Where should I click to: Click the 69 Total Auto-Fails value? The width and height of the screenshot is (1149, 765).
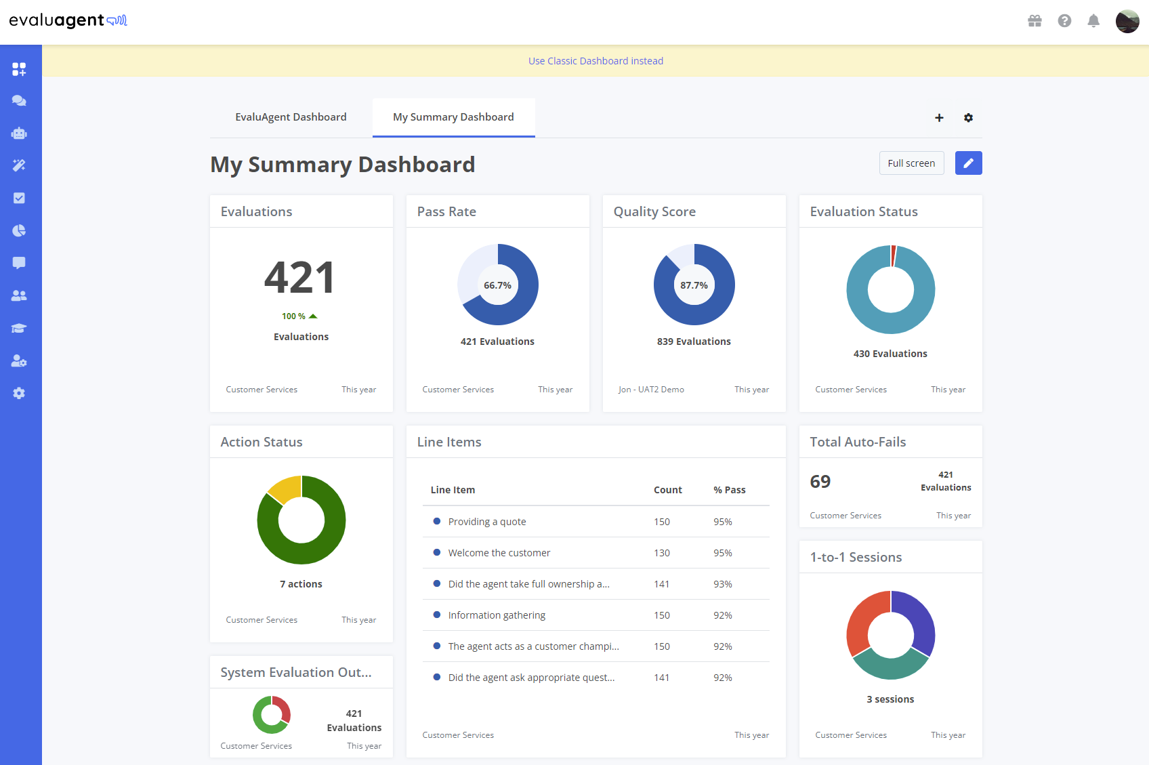point(820,481)
